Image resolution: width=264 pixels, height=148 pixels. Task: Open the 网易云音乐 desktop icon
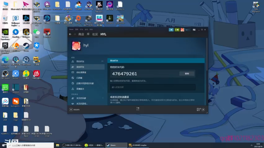coord(37,75)
